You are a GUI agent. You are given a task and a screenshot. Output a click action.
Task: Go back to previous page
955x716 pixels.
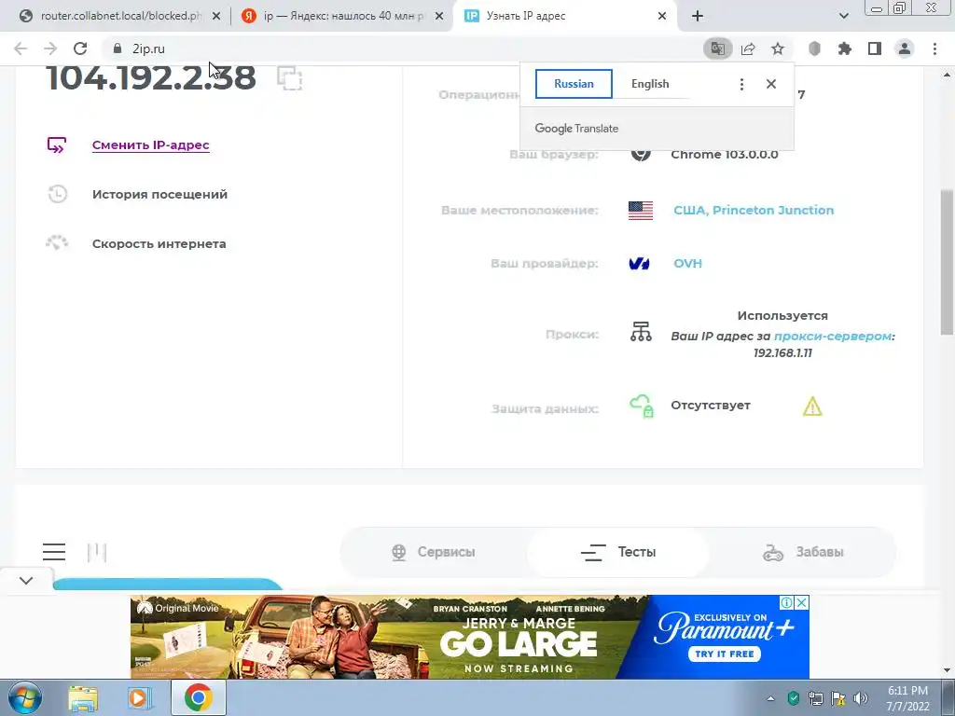click(21, 48)
